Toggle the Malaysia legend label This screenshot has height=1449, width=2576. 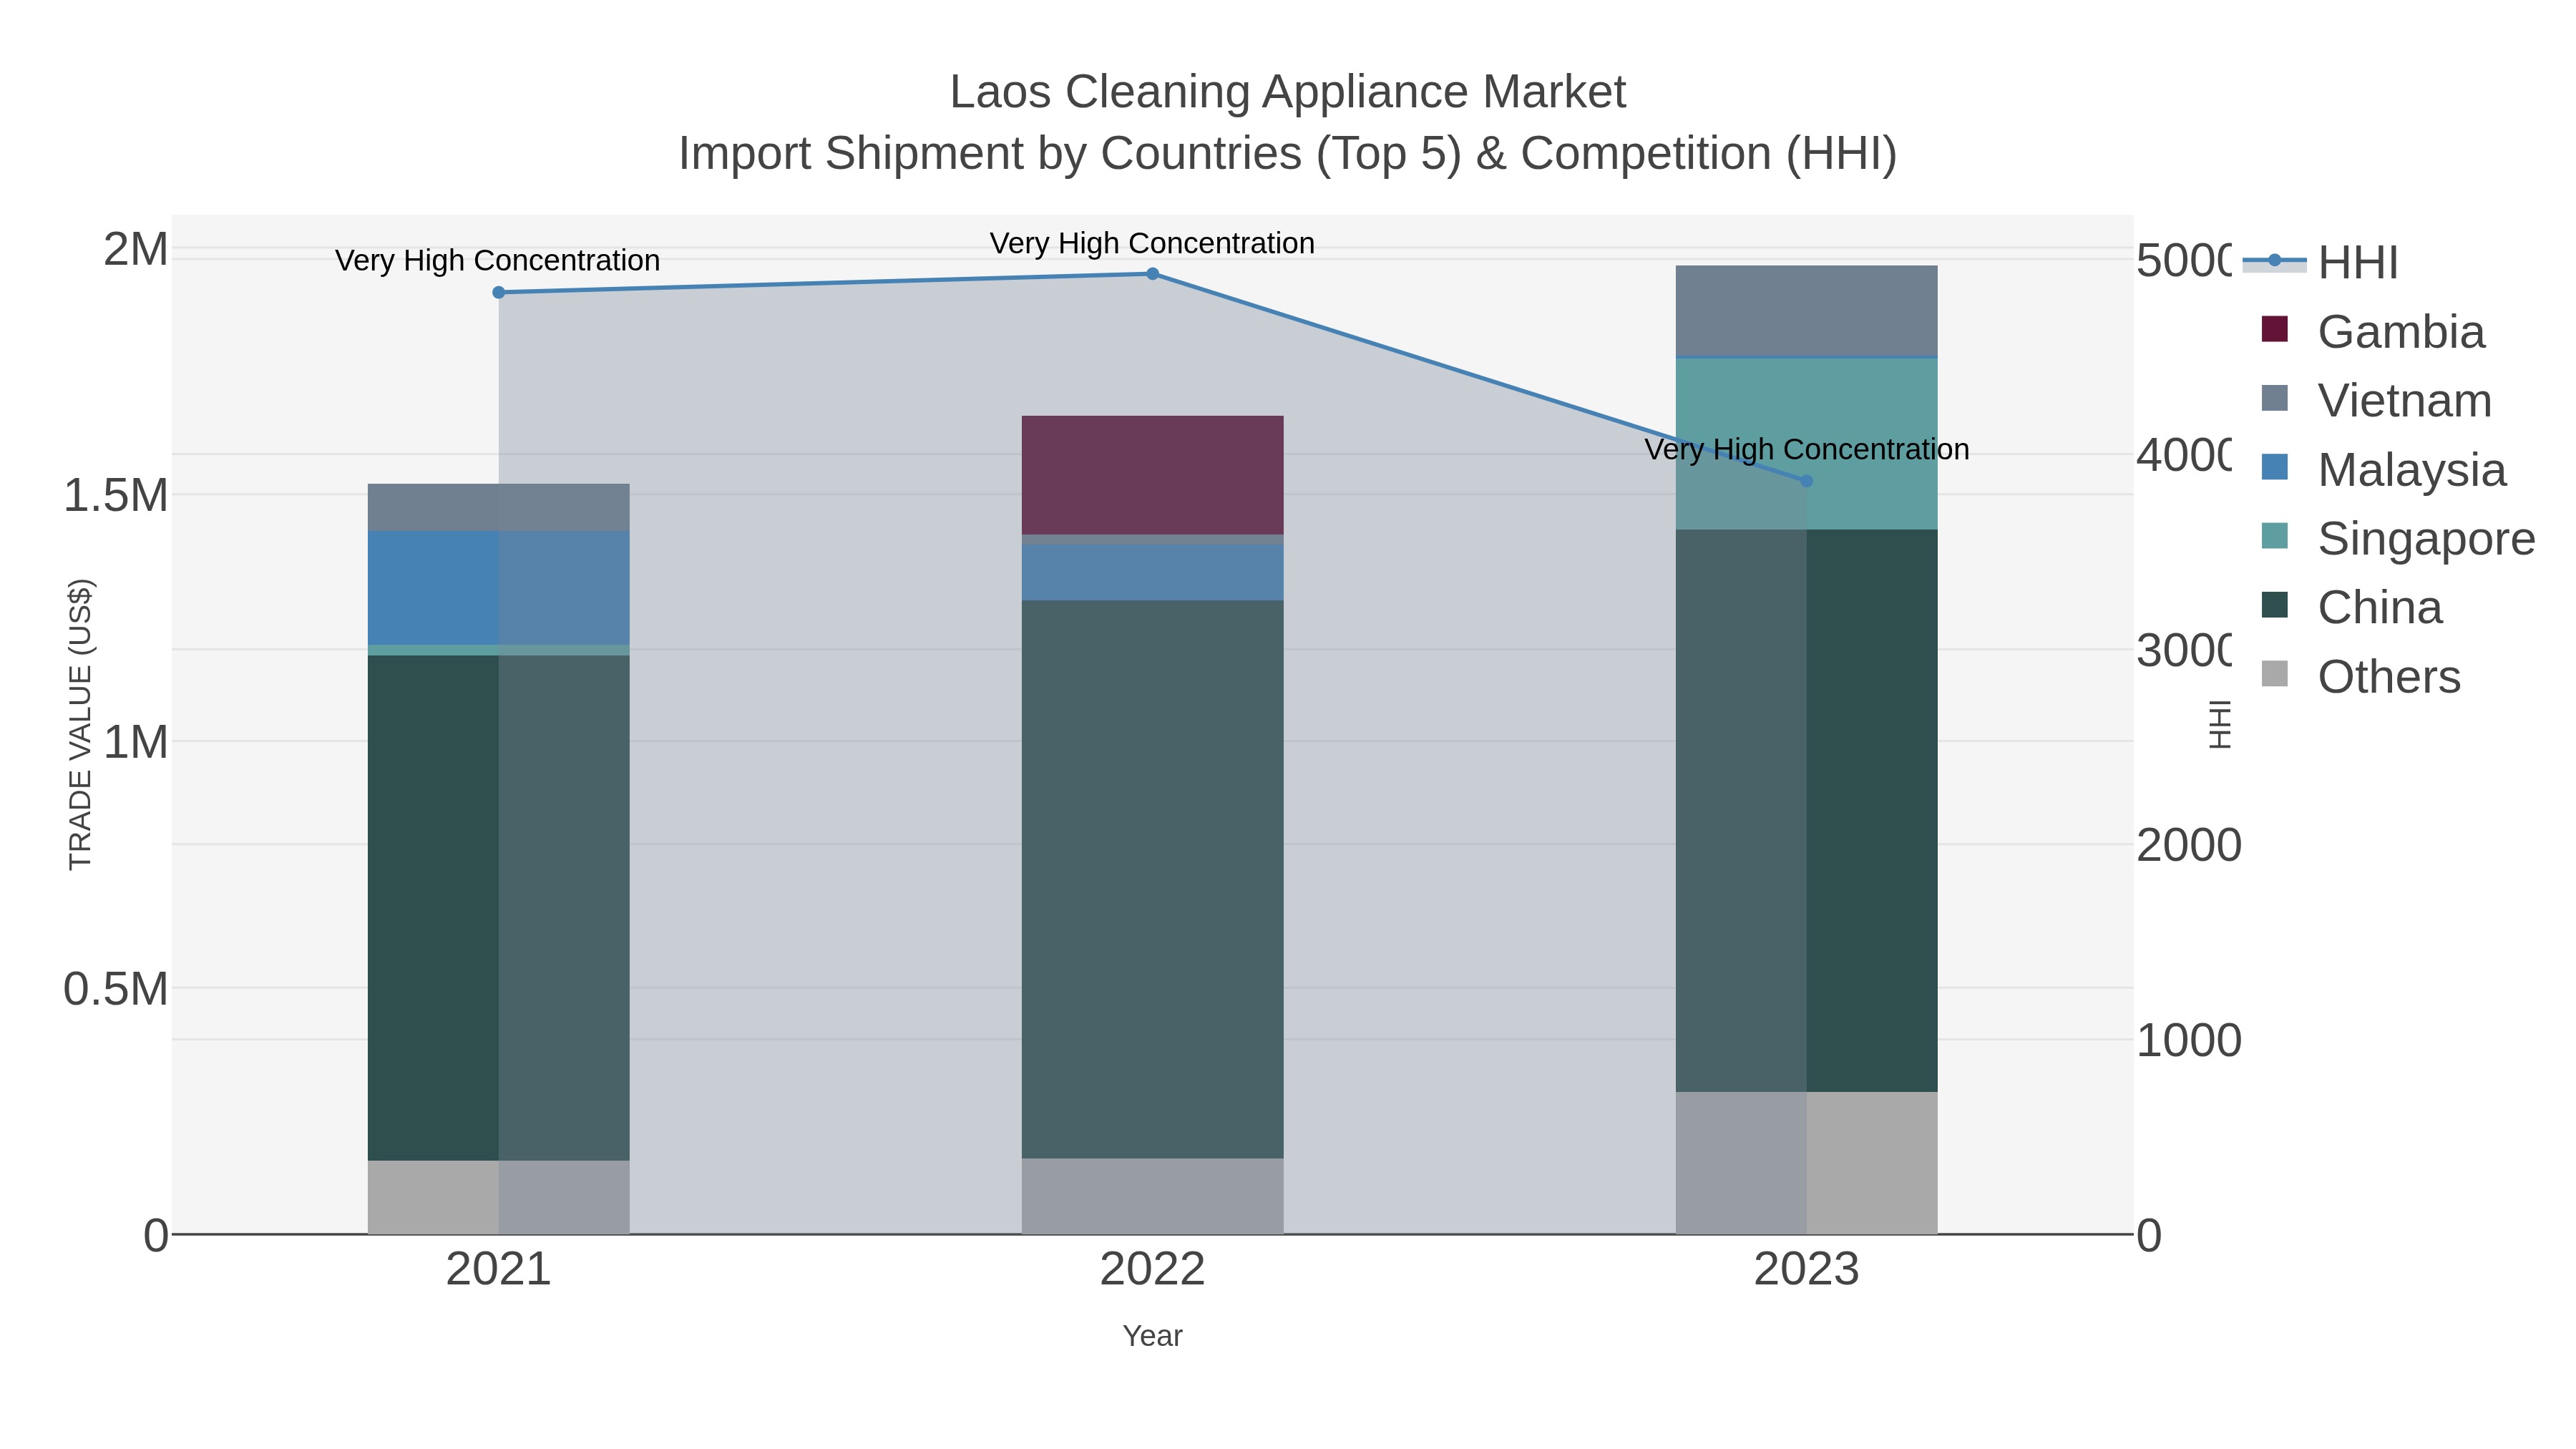coord(2412,470)
